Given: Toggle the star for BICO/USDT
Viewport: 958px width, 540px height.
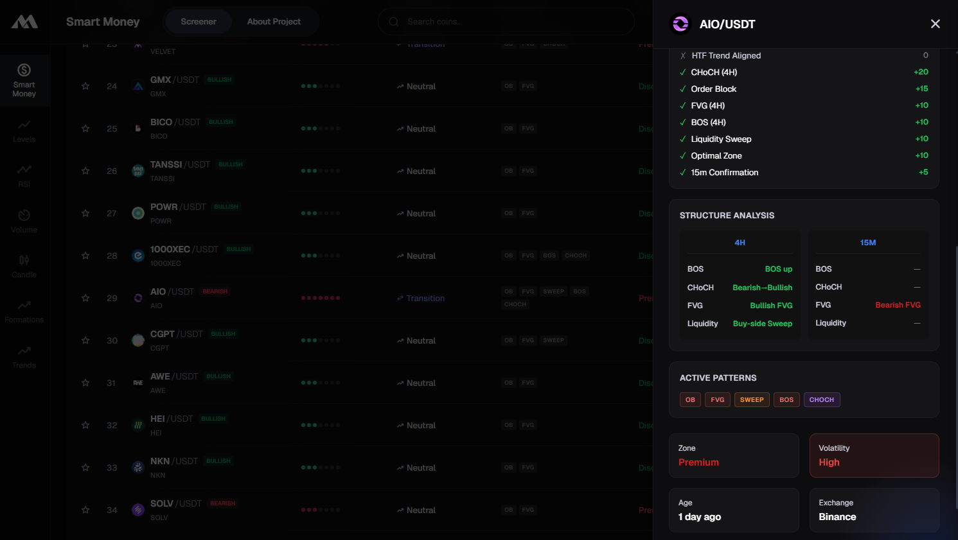Looking at the screenshot, I should point(85,128).
